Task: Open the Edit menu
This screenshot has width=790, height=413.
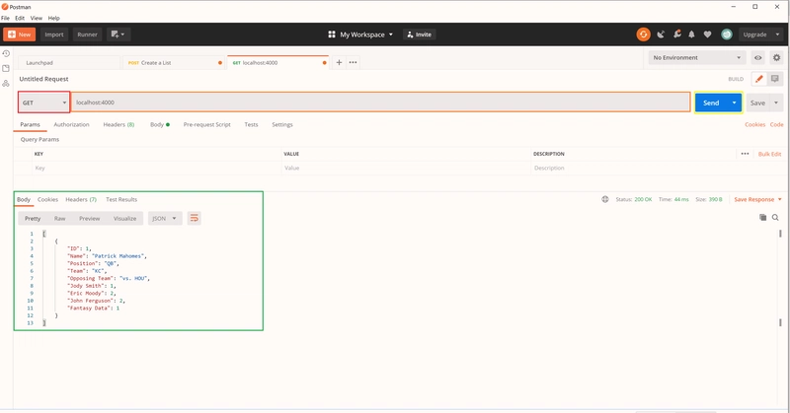Action: [20, 18]
